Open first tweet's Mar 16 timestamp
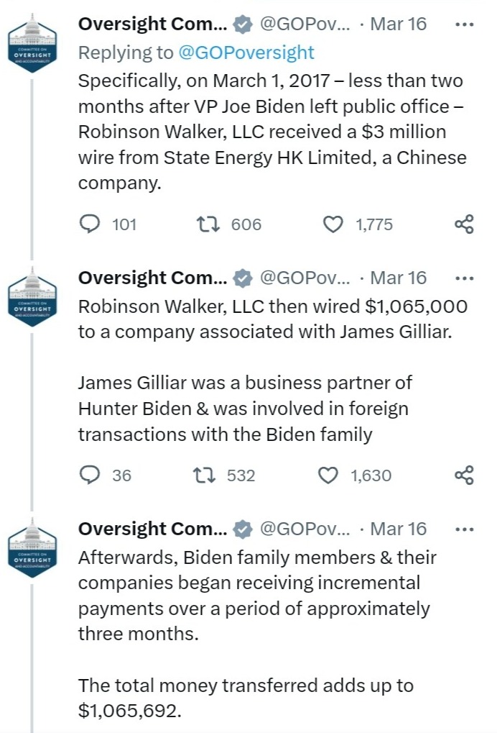This screenshot has height=733, width=497. 398,24
